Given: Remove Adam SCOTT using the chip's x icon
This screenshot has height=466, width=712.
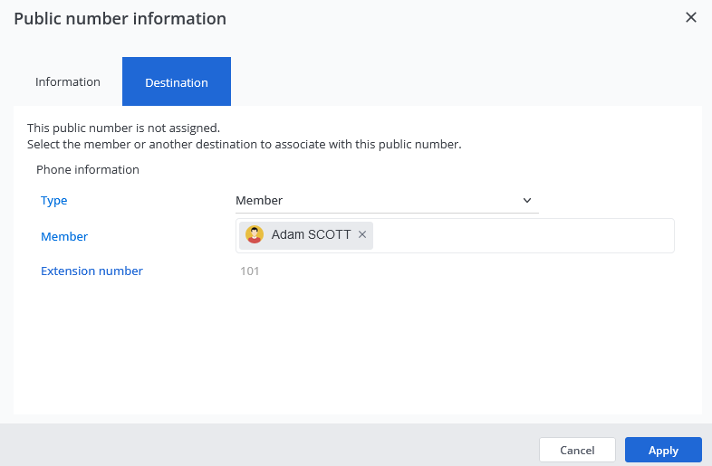Looking at the screenshot, I should click(362, 234).
